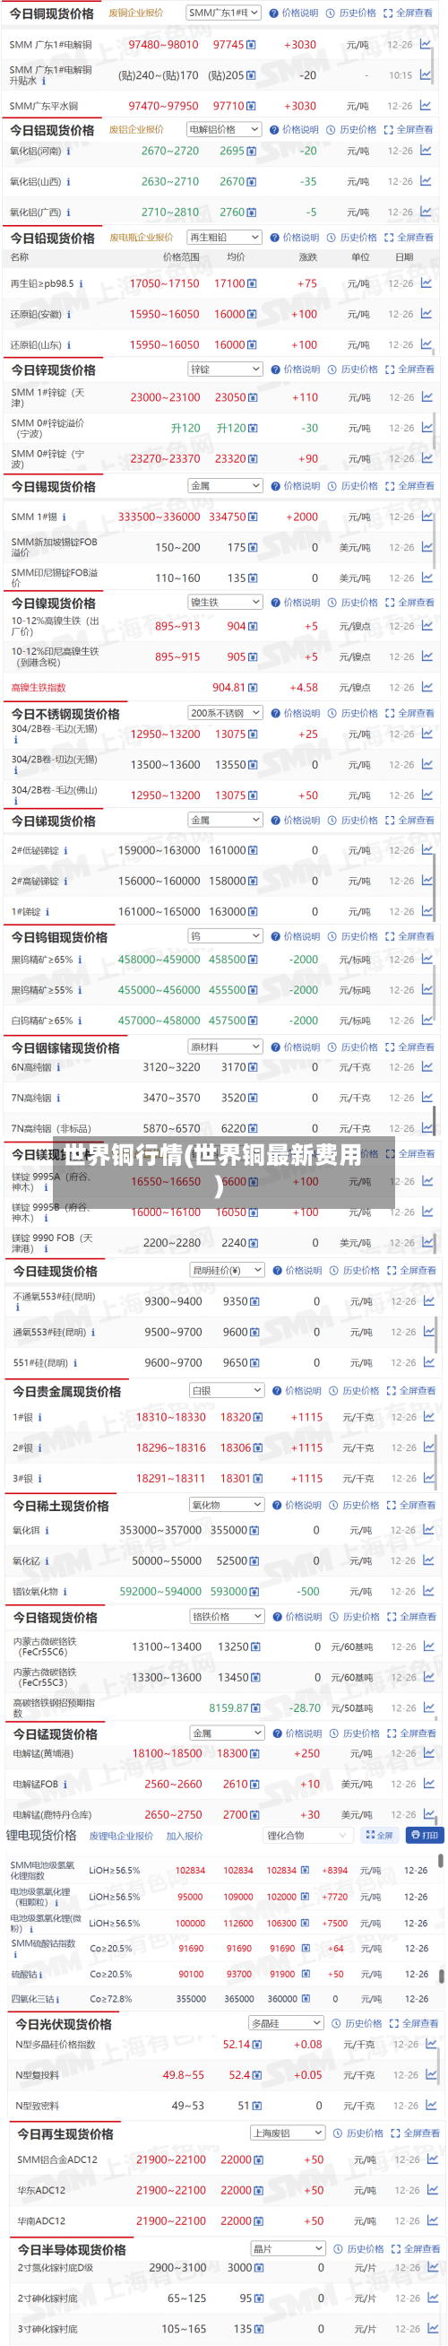Click the SMM铝合金ADC12 row name
The height and width of the screenshot is (2346, 448).
point(56,2159)
